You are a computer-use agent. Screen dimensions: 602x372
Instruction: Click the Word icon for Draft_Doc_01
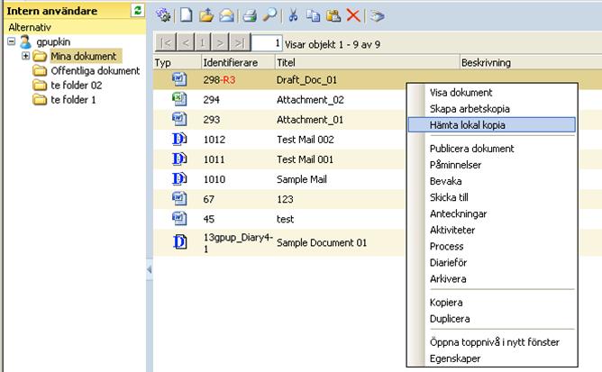pyautogui.click(x=179, y=79)
